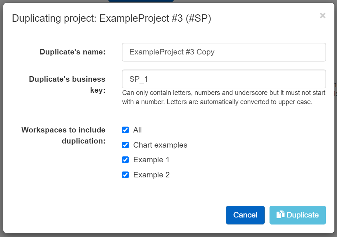This screenshot has height=237, width=337.
Task: Click the "Duplicate's name:" field label
Action: (72, 52)
